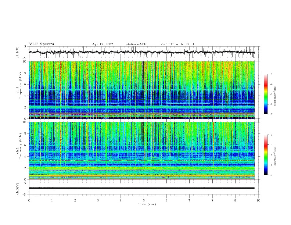Click time axis tick label "10"
Image resolution: width=291 pixels, height=225 pixels.
tap(258, 200)
